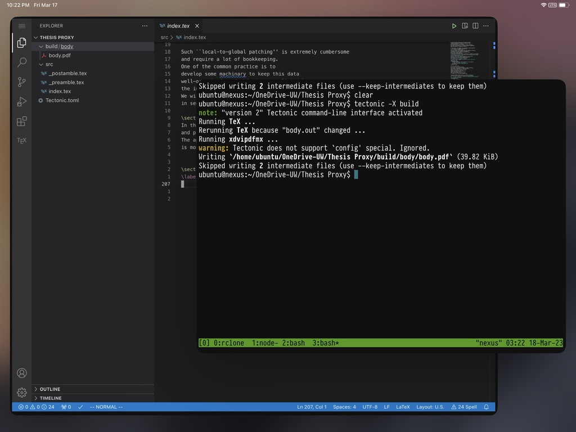The width and height of the screenshot is (576, 432).
Task: Open the Explorer view in activity bar
Action: [22, 43]
